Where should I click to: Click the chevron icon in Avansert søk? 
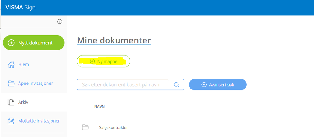click(x=204, y=85)
